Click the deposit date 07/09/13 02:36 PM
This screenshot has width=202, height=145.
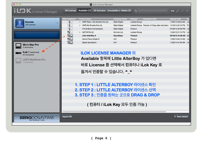178,29
